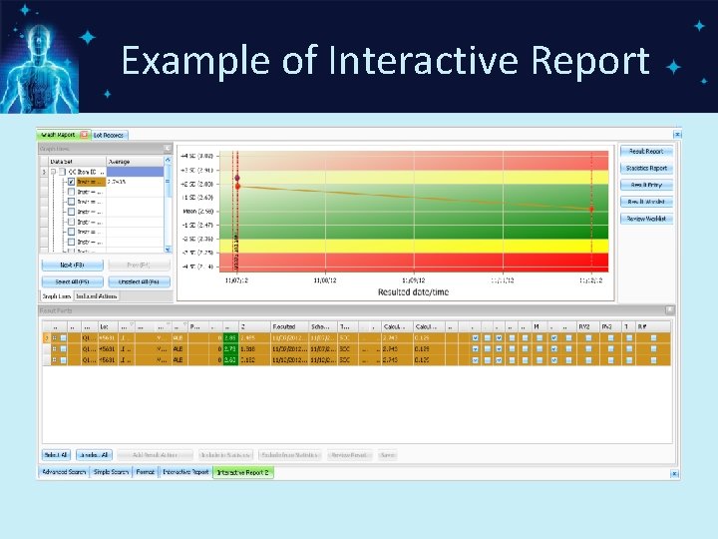Open the Statistics Report
The width and height of the screenshot is (718, 539).
[646, 169]
